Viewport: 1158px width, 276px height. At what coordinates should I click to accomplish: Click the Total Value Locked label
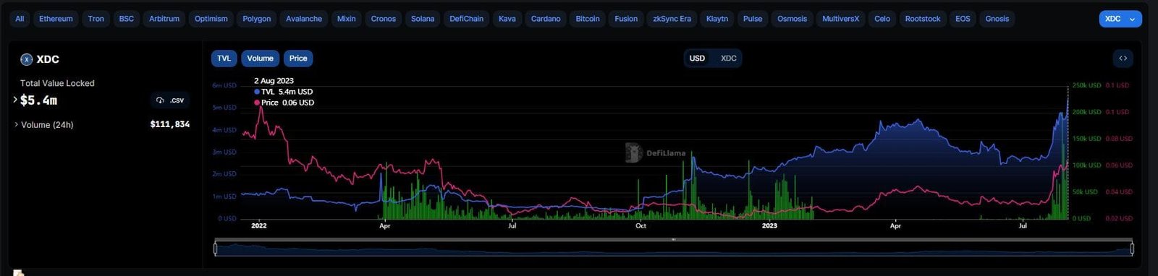pos(57,83)
